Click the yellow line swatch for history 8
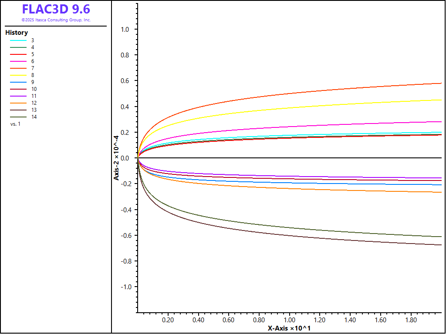This screenshot has width=446, height=334. tap(18, 75)
